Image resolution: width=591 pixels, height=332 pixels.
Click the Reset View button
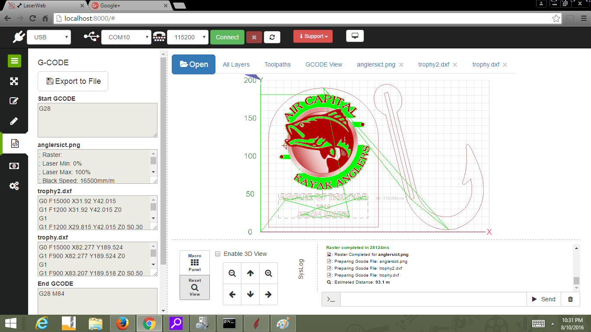pyautogui.click(x=195, y=287)
